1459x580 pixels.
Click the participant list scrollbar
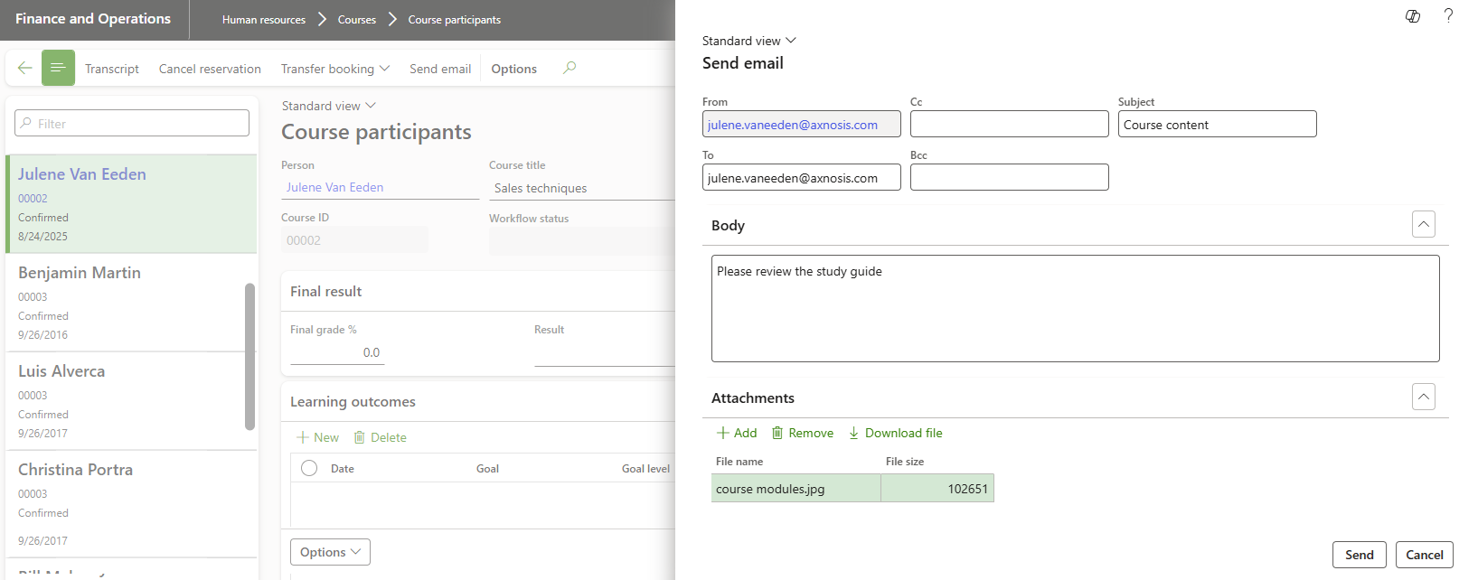249,357
